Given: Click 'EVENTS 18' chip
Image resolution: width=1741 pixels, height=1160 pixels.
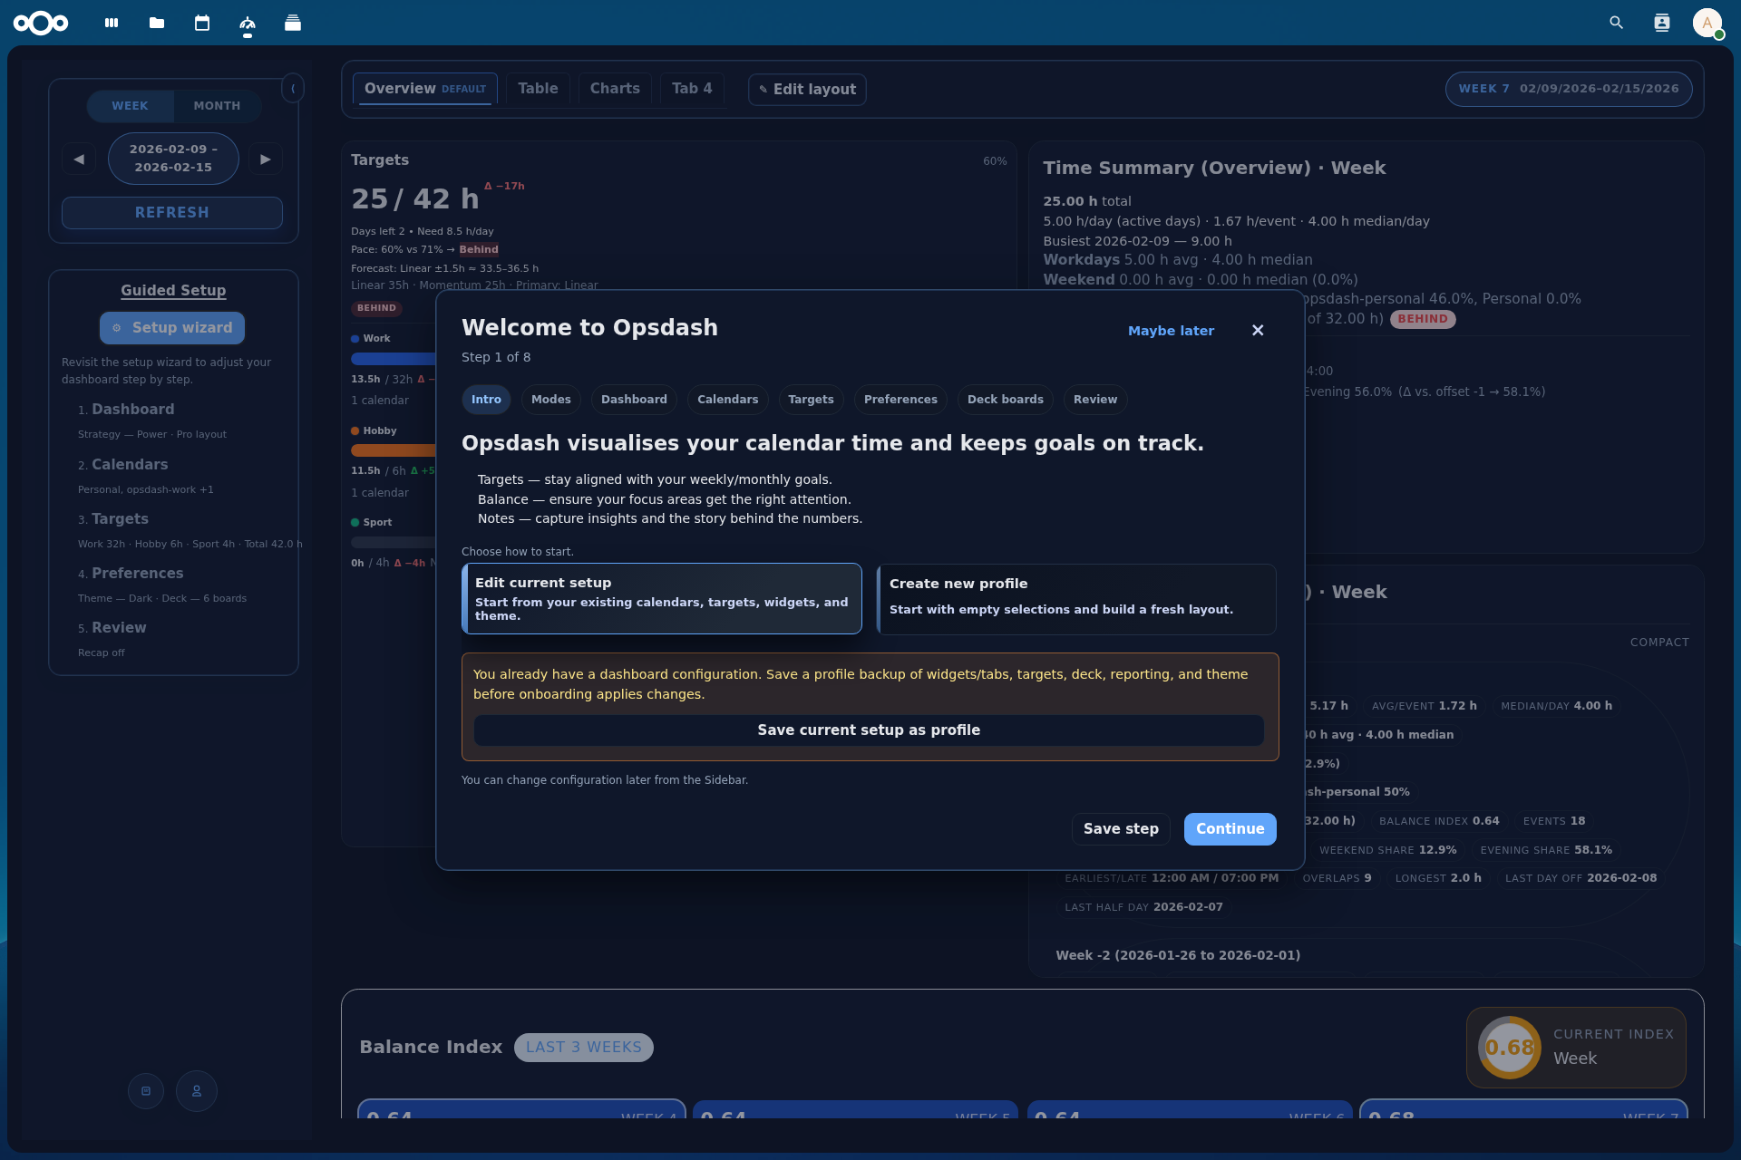Looking at the screenshot, I should point(1554,821).
